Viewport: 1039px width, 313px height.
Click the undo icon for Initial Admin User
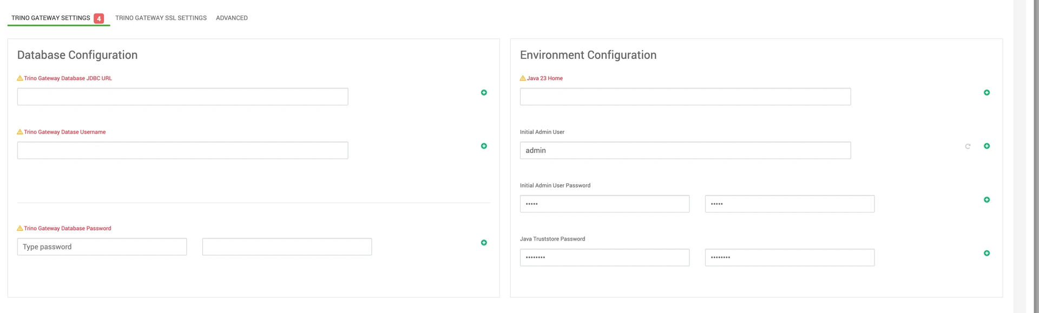coord(968,146)
